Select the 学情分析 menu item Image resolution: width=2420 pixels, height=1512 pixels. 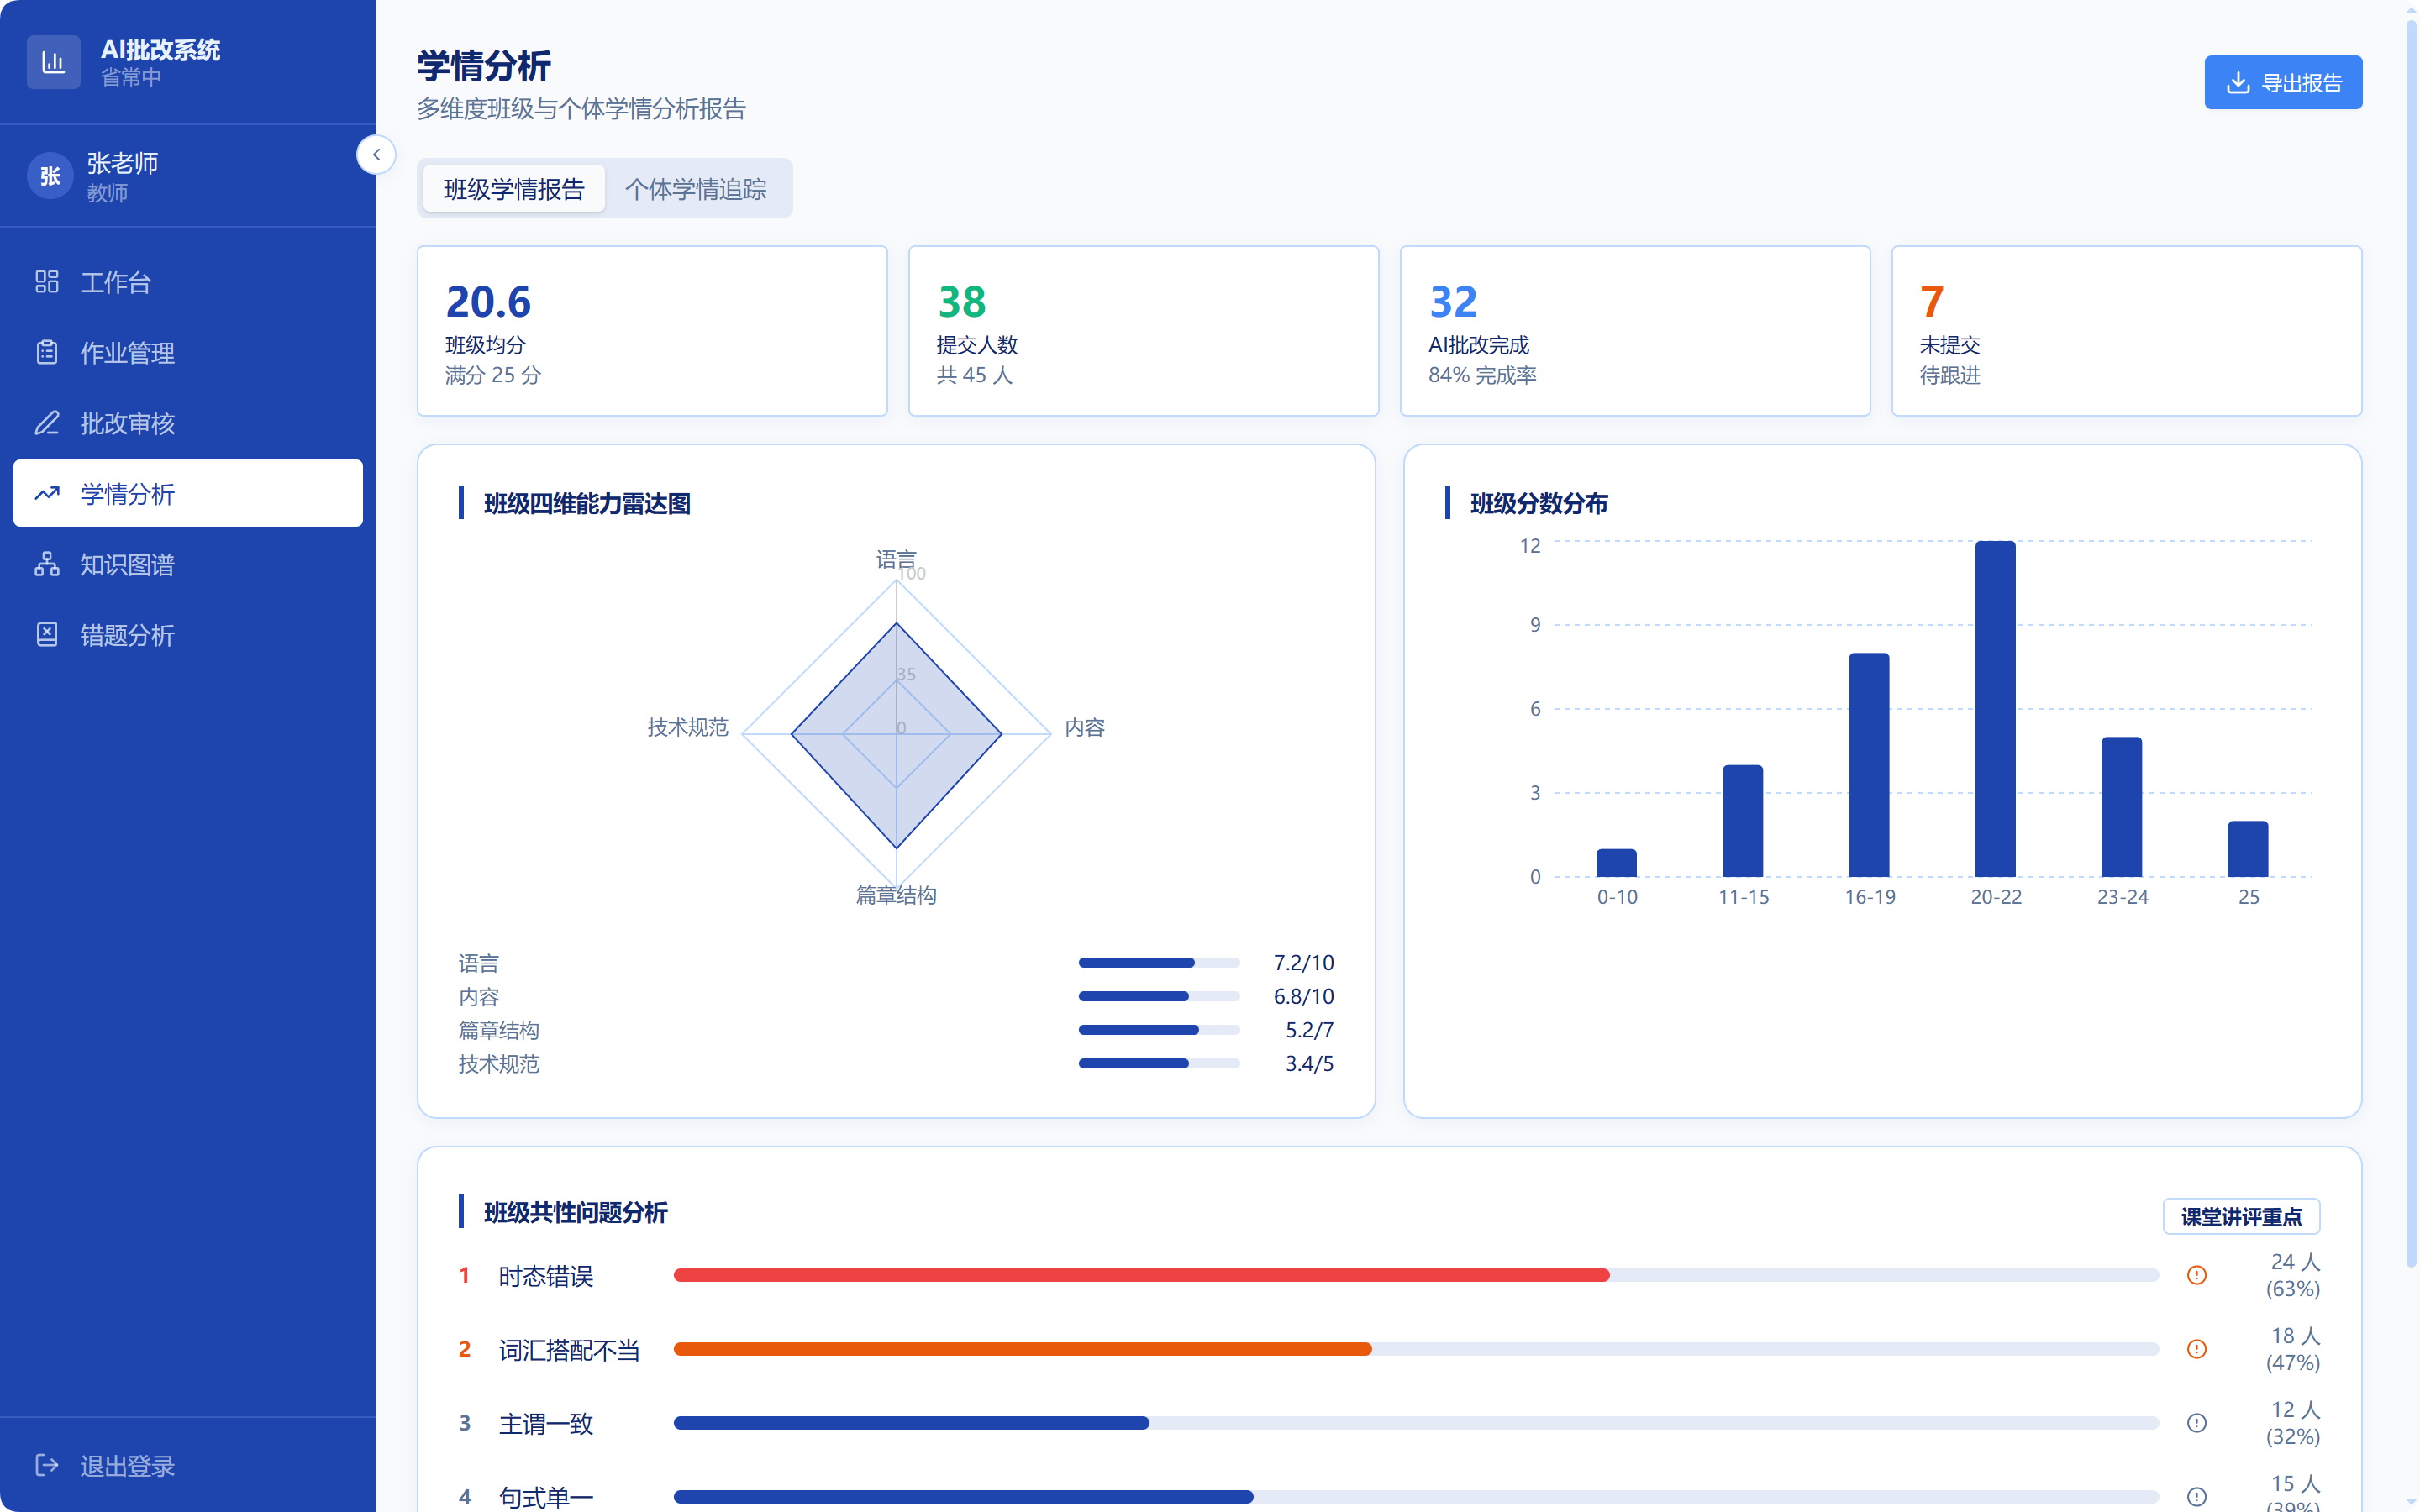(188, 493)
